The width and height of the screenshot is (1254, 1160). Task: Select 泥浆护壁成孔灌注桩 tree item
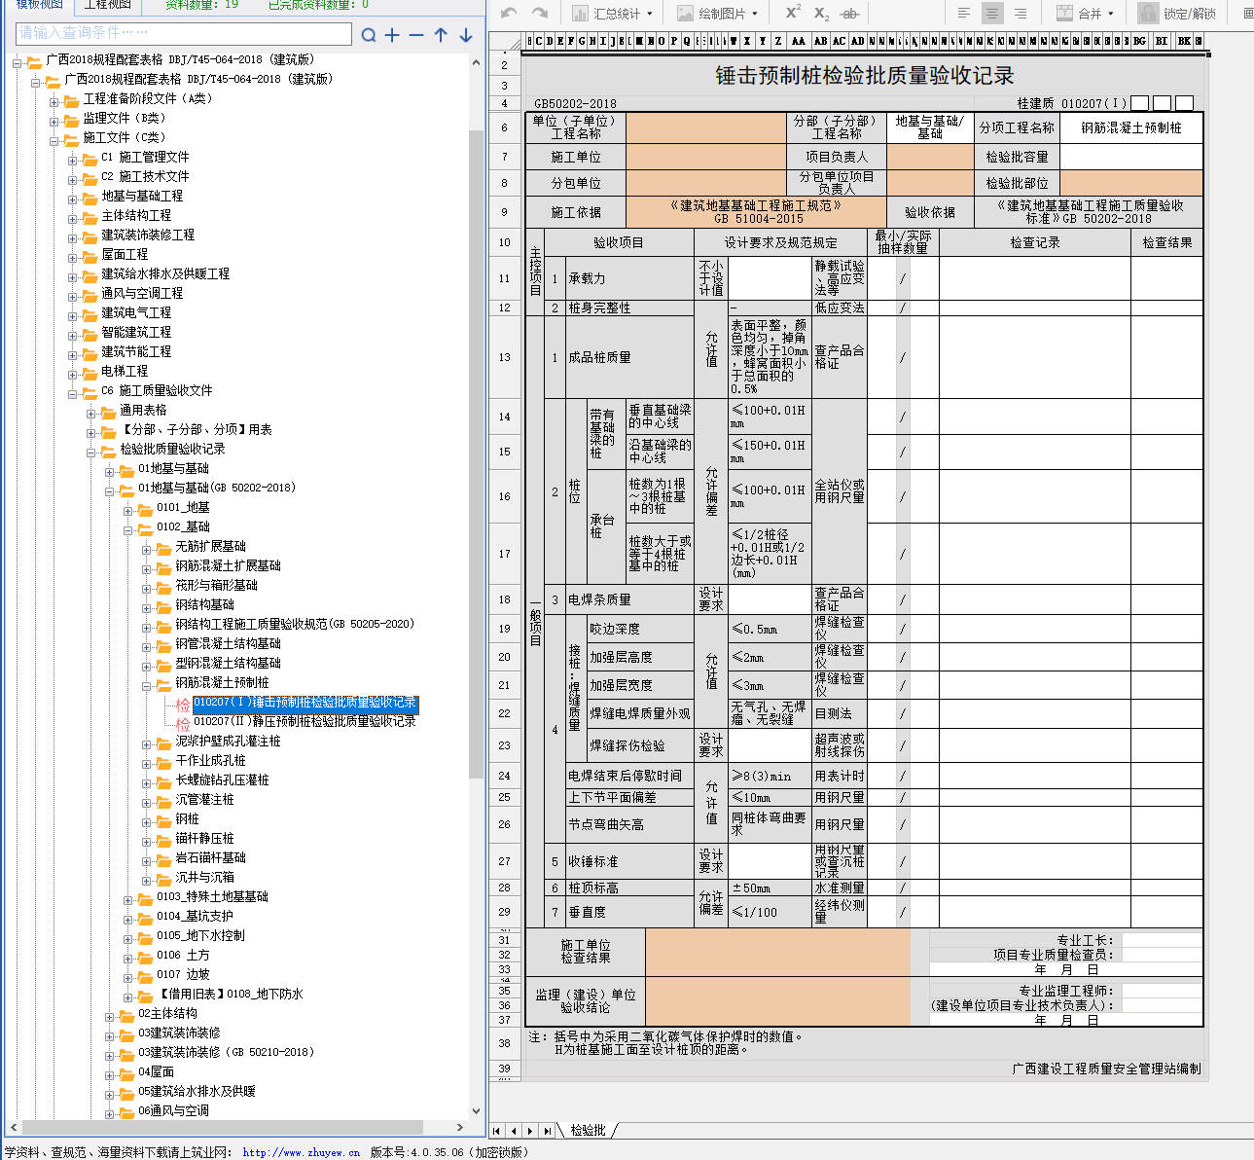tap(228, 742)
